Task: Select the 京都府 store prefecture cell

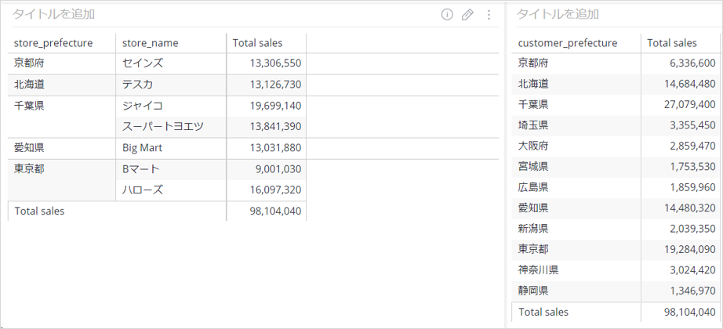Action: pos(62,63)
